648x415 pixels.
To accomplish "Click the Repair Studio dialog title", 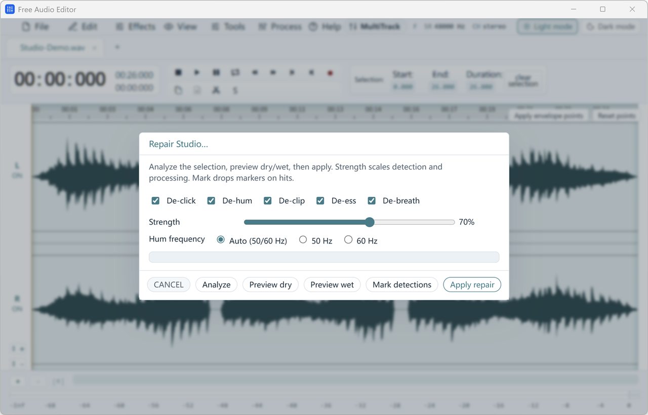I will (x=178, y=144).
